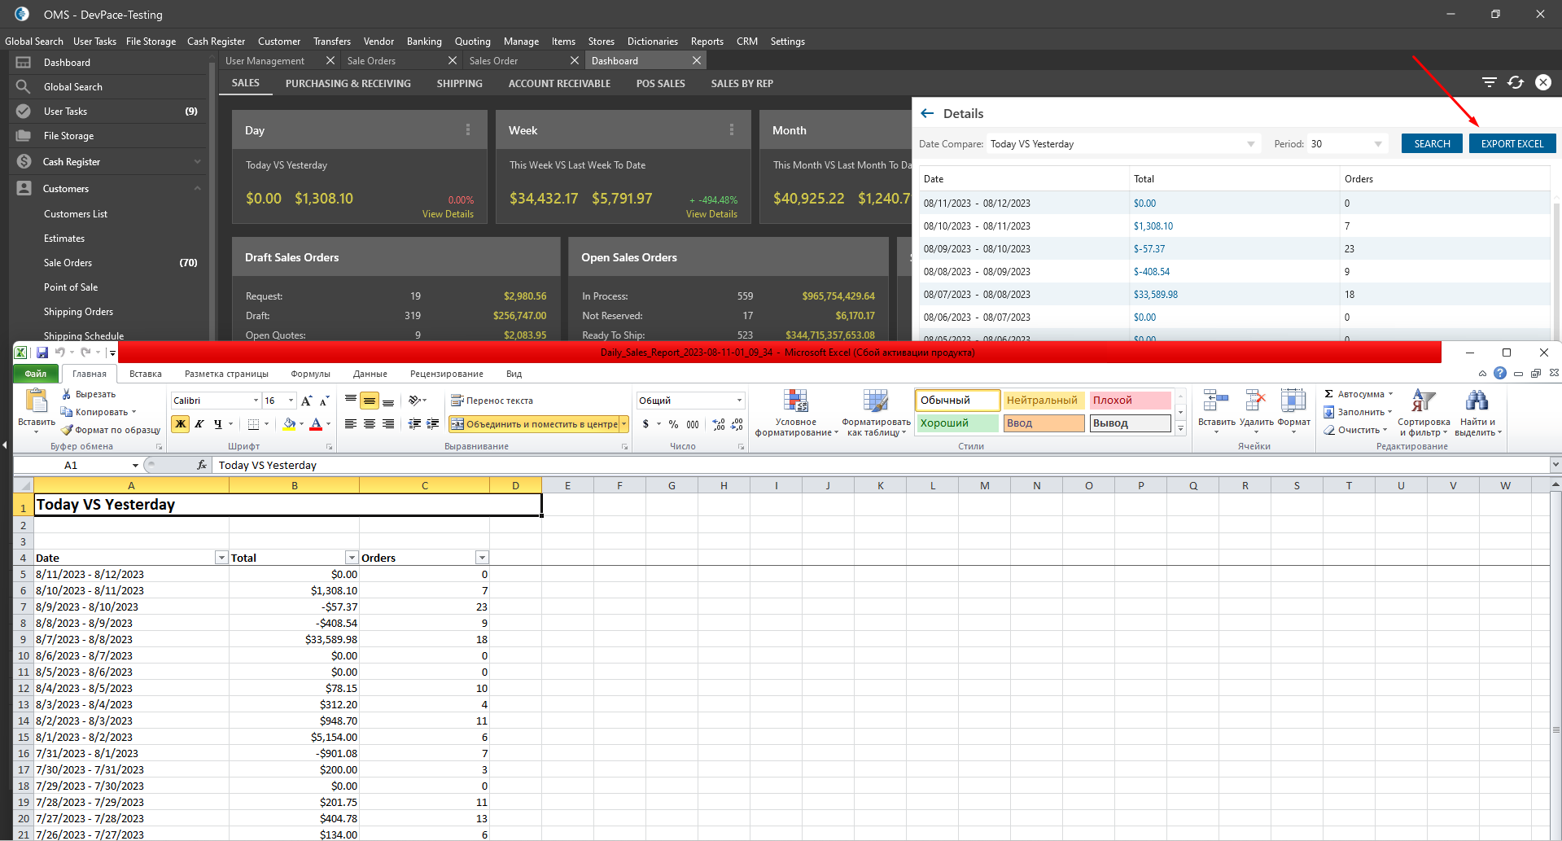Viewport: 1562px width, 841px height.
Task: Click the Excel Save icon
Action: pyautogui.click(x=42, y=353)
